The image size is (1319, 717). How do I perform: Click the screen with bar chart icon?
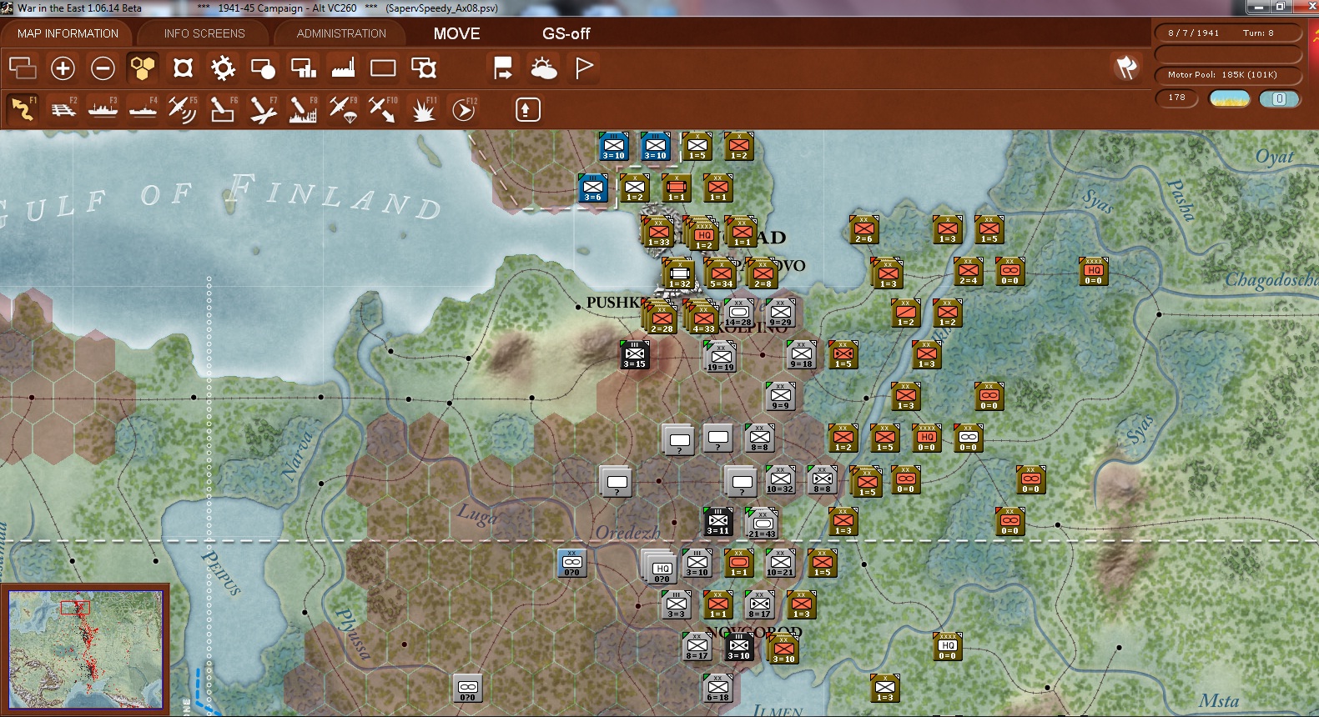coord(303,68)
